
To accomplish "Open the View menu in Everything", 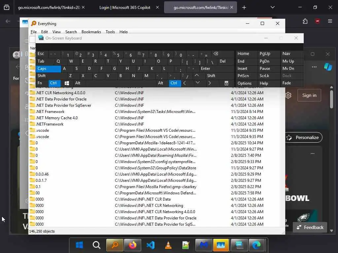I will click(56, 32).
